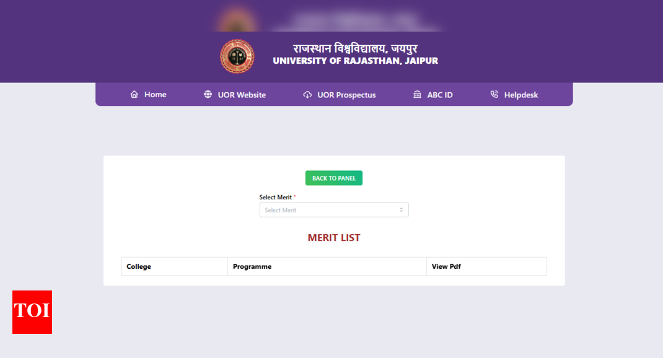Go to the UOR Website menu link
663x358 pixels.
click(x=242, y=95)
